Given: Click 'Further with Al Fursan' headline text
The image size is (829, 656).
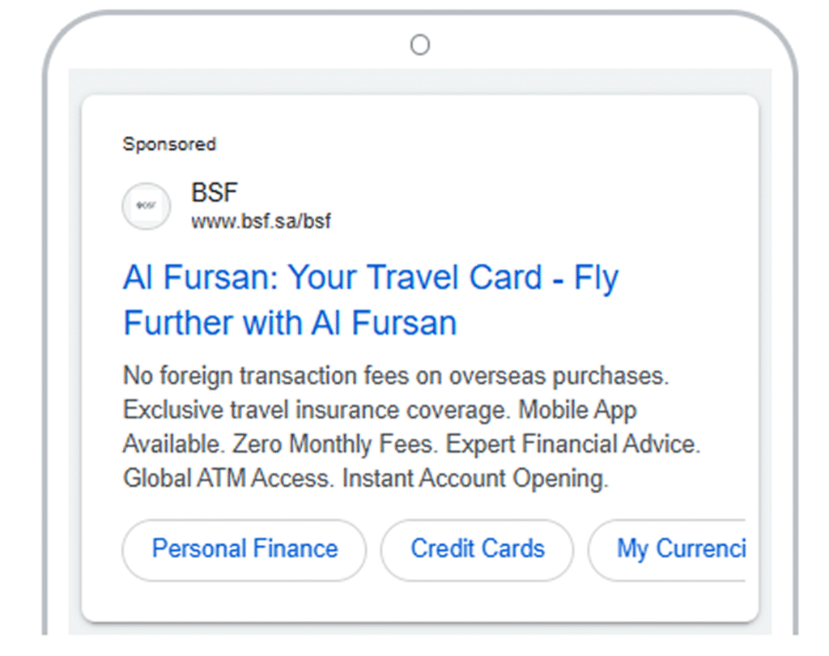Looking at the screenshot, I should (290, 323).
